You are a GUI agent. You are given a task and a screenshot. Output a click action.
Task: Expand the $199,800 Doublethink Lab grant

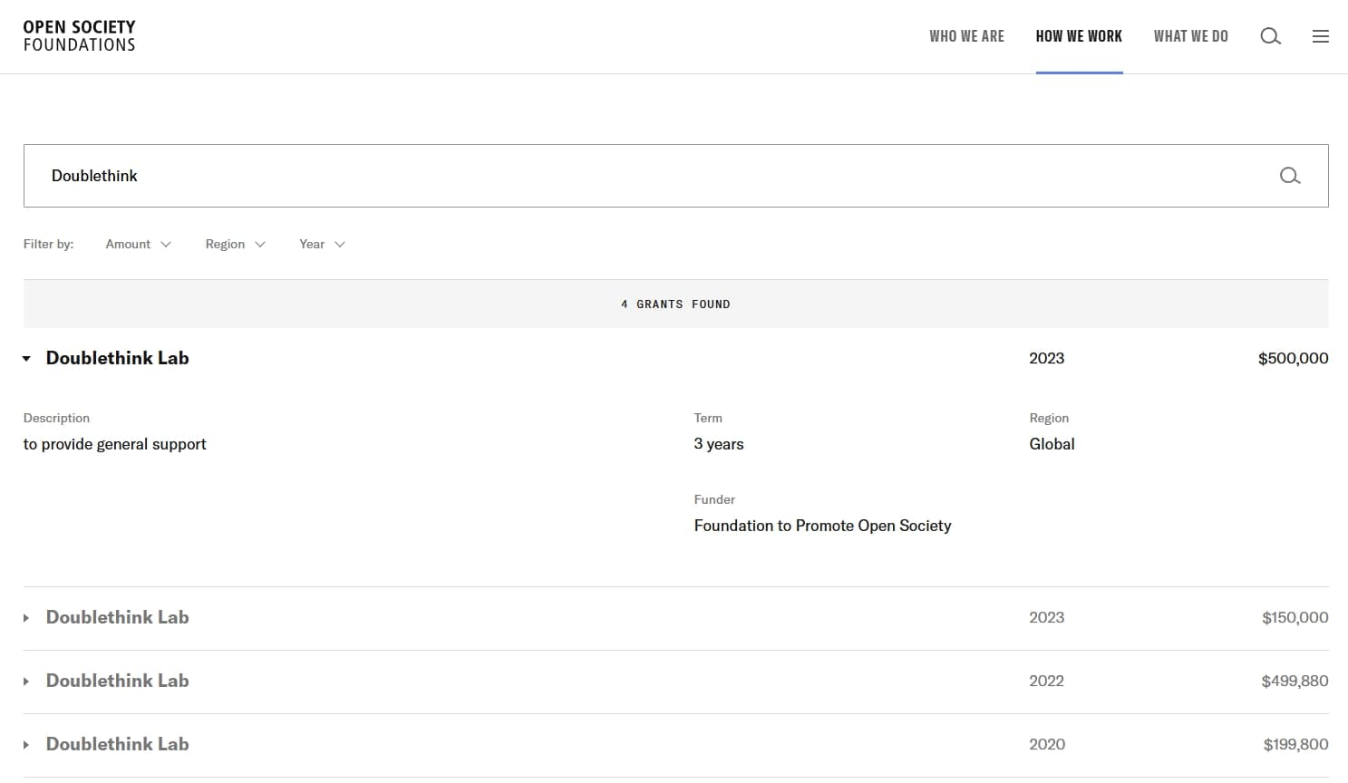(26, 745)
